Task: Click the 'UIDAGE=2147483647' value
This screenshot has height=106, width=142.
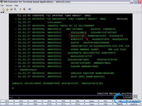Action: [104, 32]
